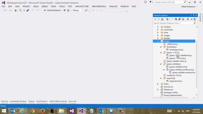The height and width of the screenshot is (114, 203).
Task: Collapse the bootstrap.js node
Action: (161, 47)
